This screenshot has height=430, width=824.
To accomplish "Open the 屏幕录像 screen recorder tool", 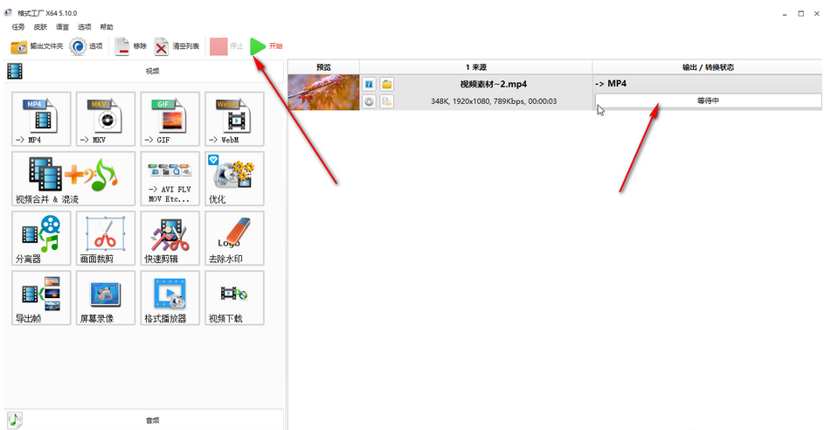I will (x=106, y=297).
